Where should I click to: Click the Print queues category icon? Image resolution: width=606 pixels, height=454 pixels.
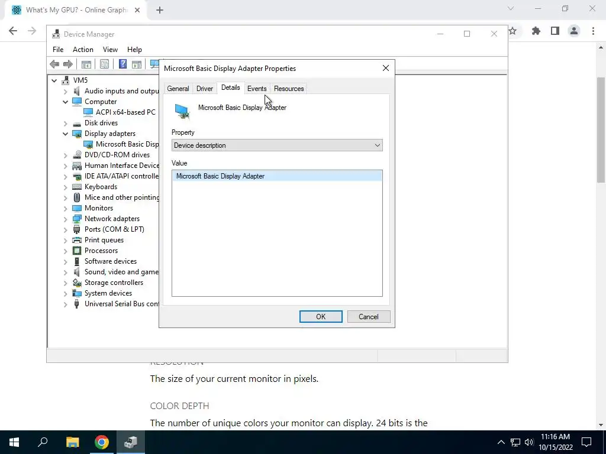(x=77, y=240)
